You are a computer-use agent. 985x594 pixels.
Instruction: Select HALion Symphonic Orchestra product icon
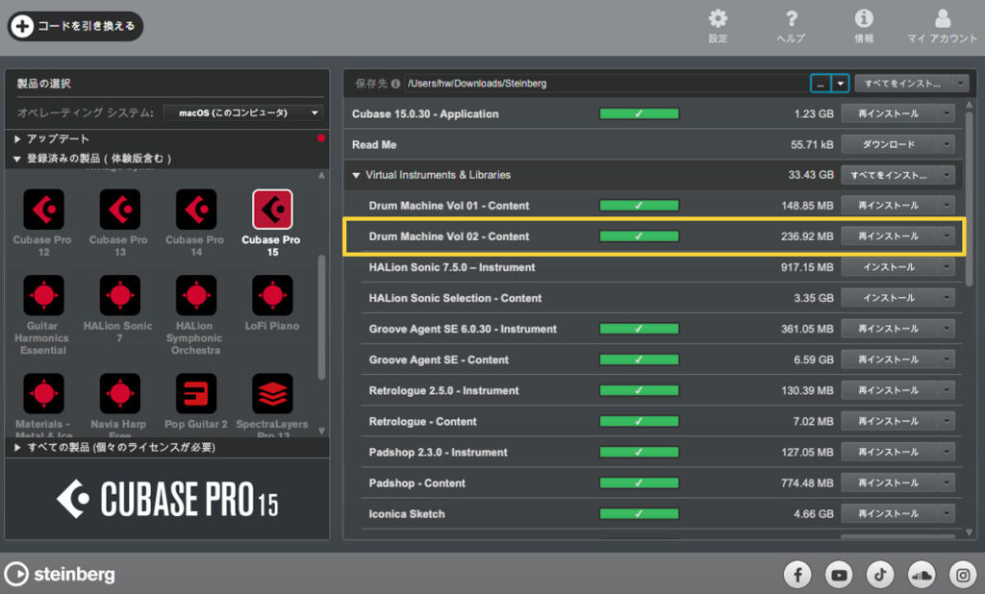pos(196,295)
